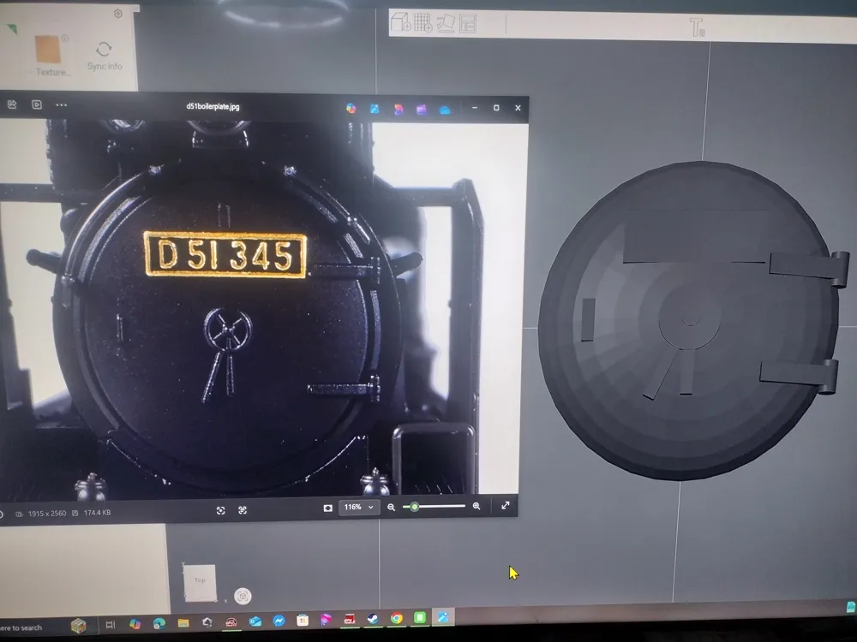857x642 pixels.
Task: Click the zoom slider handle
Action: 415,508
